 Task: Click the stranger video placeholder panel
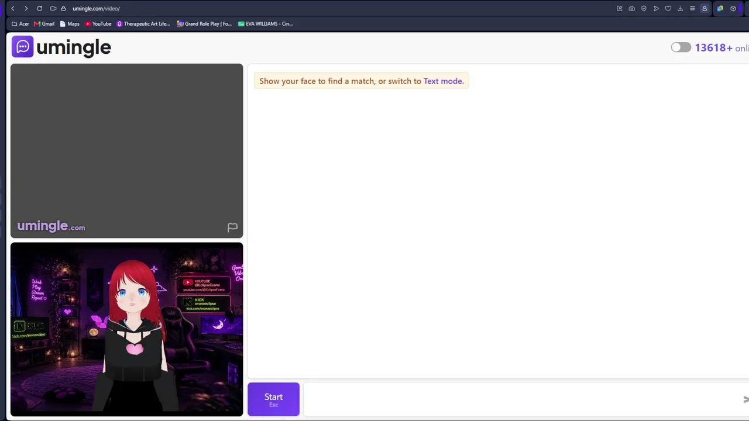click(126, 151)
